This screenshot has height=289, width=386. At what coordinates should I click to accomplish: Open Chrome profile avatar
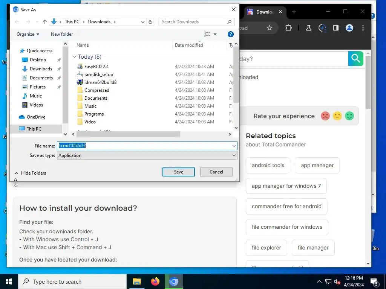[x=349, y=28]
